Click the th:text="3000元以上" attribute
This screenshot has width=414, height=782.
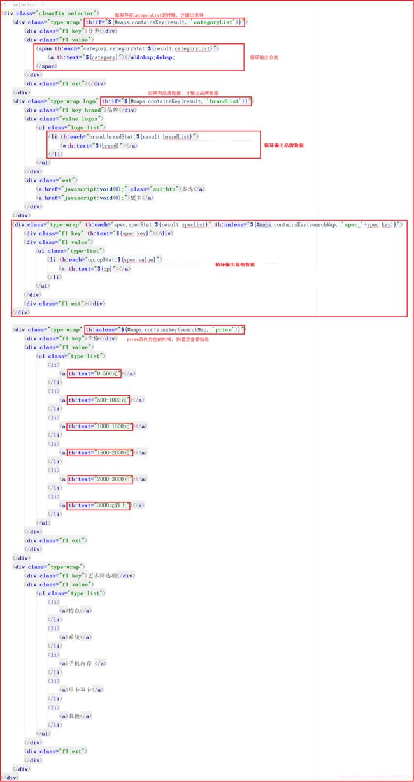(99, 505)
